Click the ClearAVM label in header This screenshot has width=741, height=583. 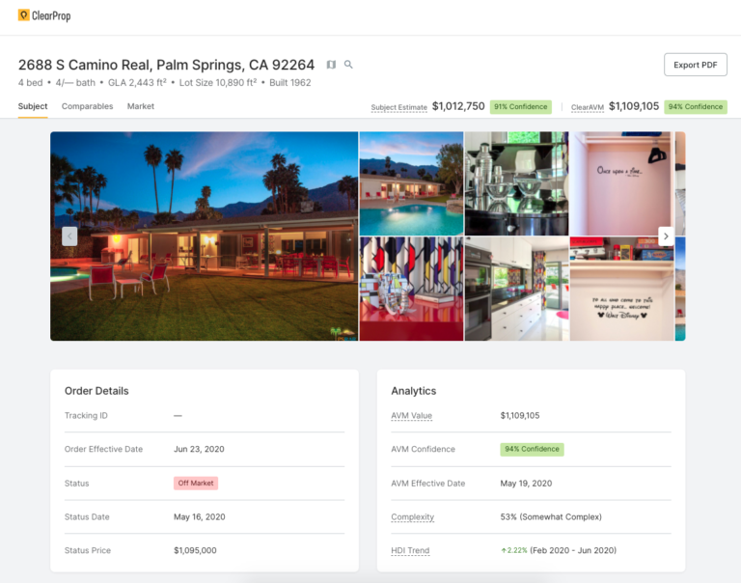(x=588, y=107)
